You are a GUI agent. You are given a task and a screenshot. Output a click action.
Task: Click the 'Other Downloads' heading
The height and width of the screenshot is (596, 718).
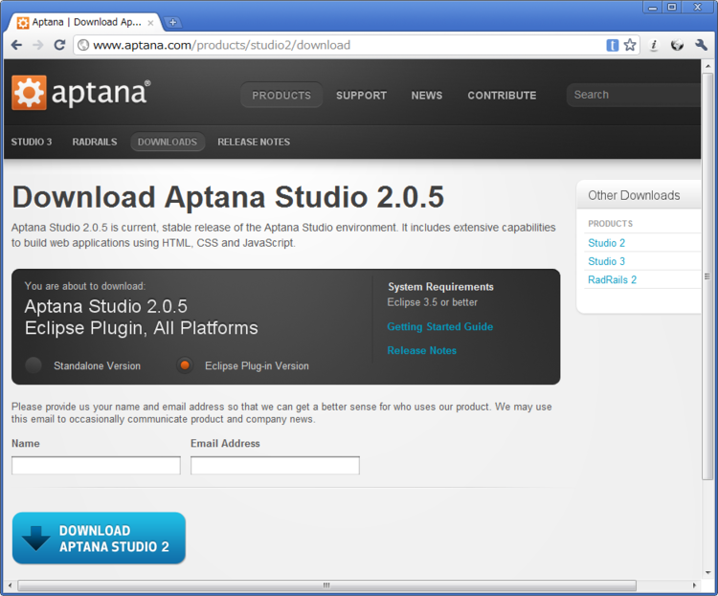click(x=634, y=195)
